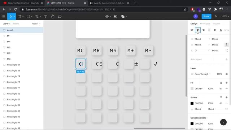Open the Figma main menu hamburger
The image size is (231, 130).
click(x=4, y=16)
